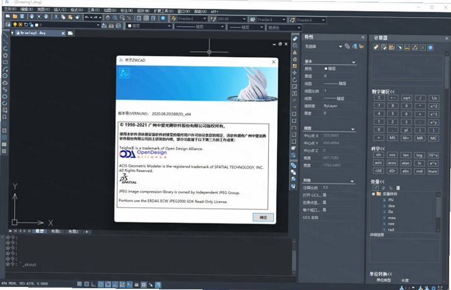Screen dimensions: 451x290
Task: Select the Pan hand tool
Action: tap(107, 18)
